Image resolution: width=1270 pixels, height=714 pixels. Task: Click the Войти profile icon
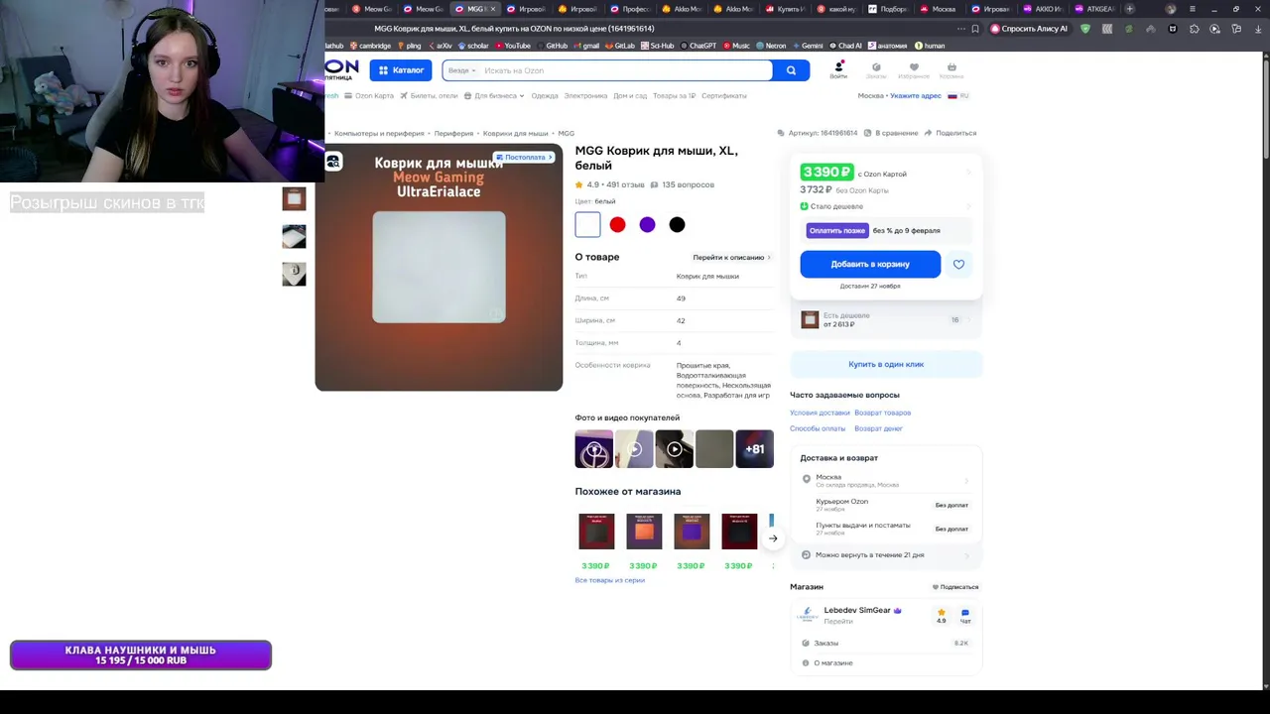(x=838, y=69)
